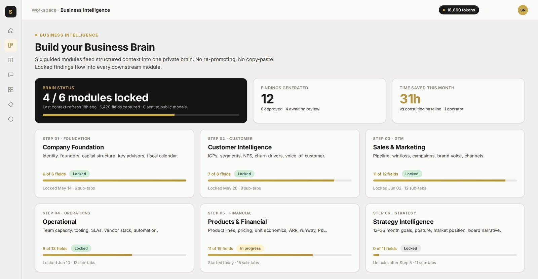Click 'Locked May 20 · 8 sub-tabs' text
The image size is (538, 279).
(x=234, y=188)
